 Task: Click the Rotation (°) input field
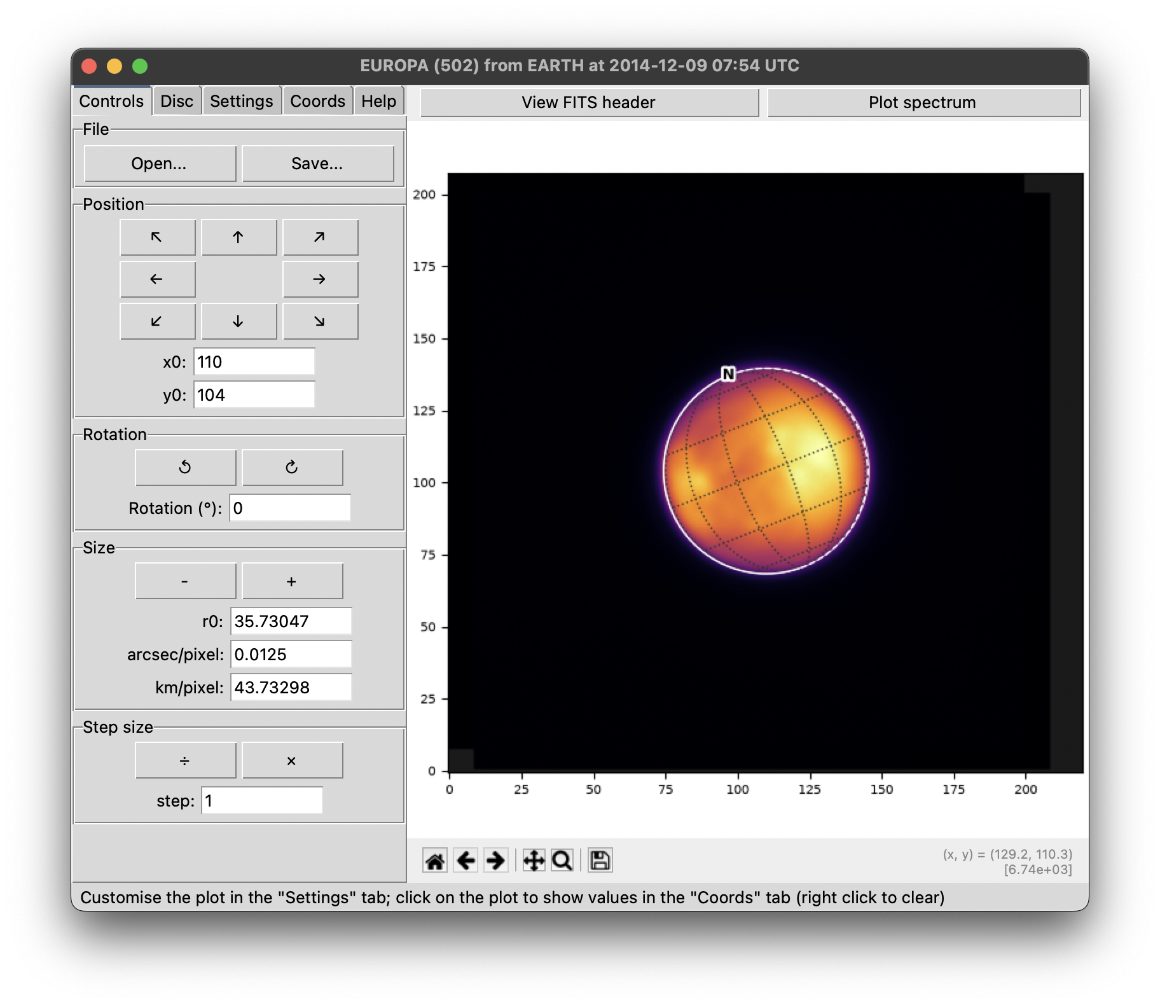pyautogui.click(x=290, y=508)
